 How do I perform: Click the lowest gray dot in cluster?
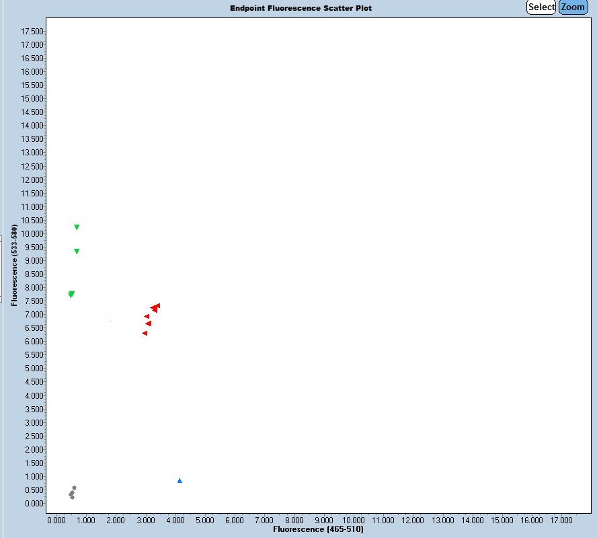click(72, 497)
